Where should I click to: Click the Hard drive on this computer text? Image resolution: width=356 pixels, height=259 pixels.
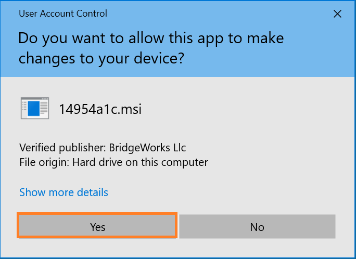(140, 162)
